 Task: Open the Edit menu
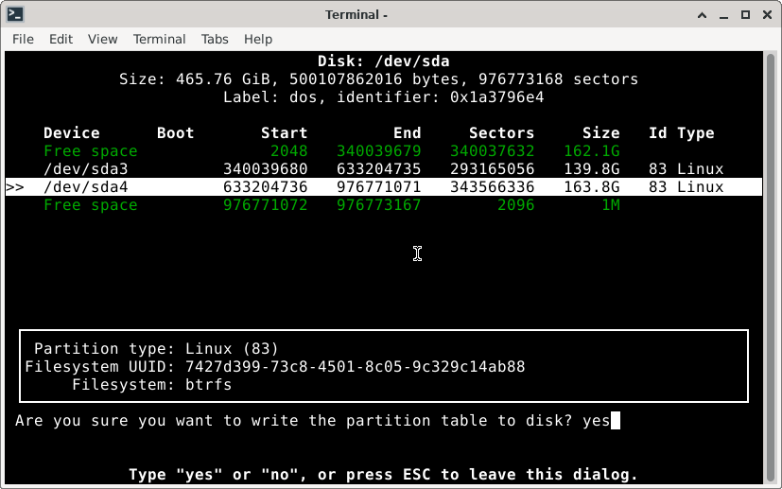click(x=61, y=39)
